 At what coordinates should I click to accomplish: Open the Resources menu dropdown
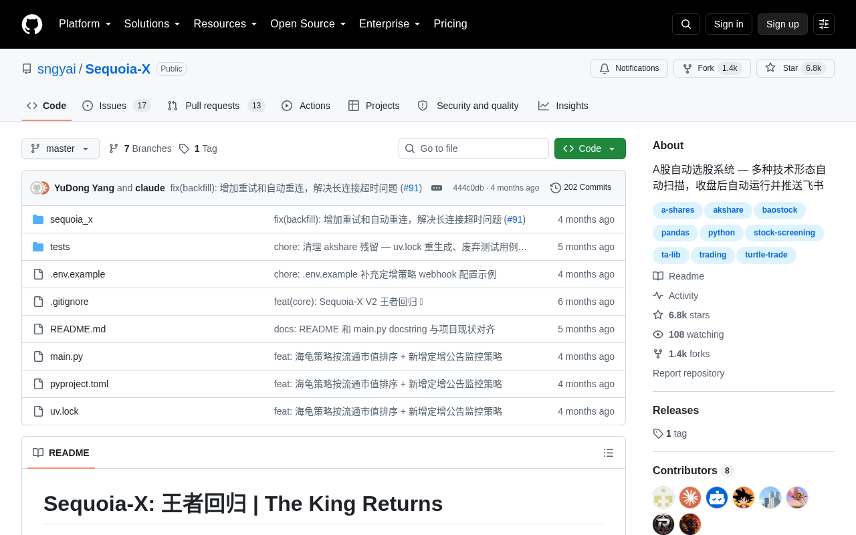point(225,24)
